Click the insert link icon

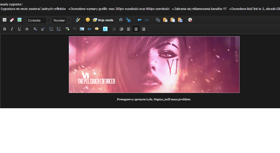pyautogui.click(x=67, y=29)
